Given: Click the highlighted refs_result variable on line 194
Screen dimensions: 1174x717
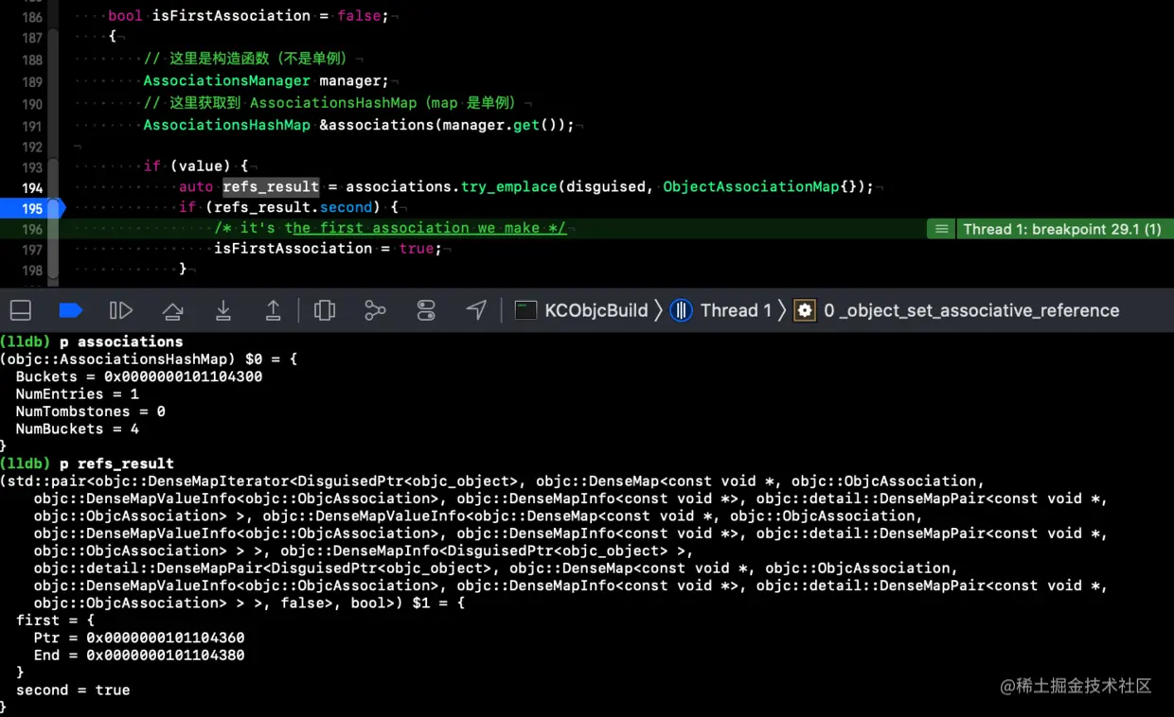Looking at the screenshot, I should (271, 186).
